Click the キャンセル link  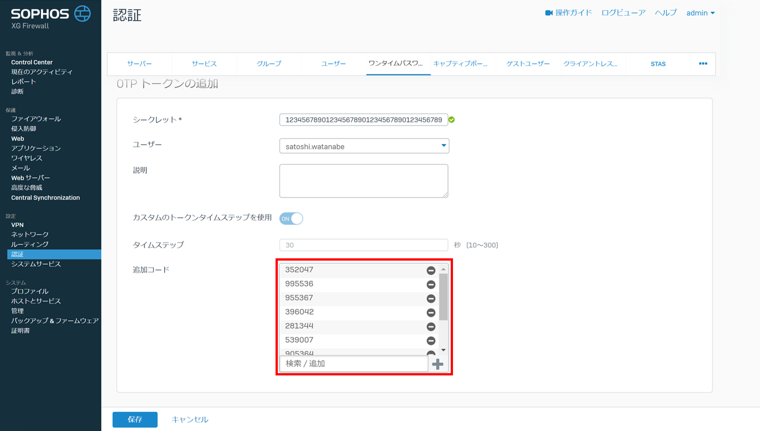[190, 419]
